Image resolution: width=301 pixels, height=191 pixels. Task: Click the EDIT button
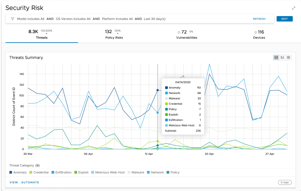point(284,19)
